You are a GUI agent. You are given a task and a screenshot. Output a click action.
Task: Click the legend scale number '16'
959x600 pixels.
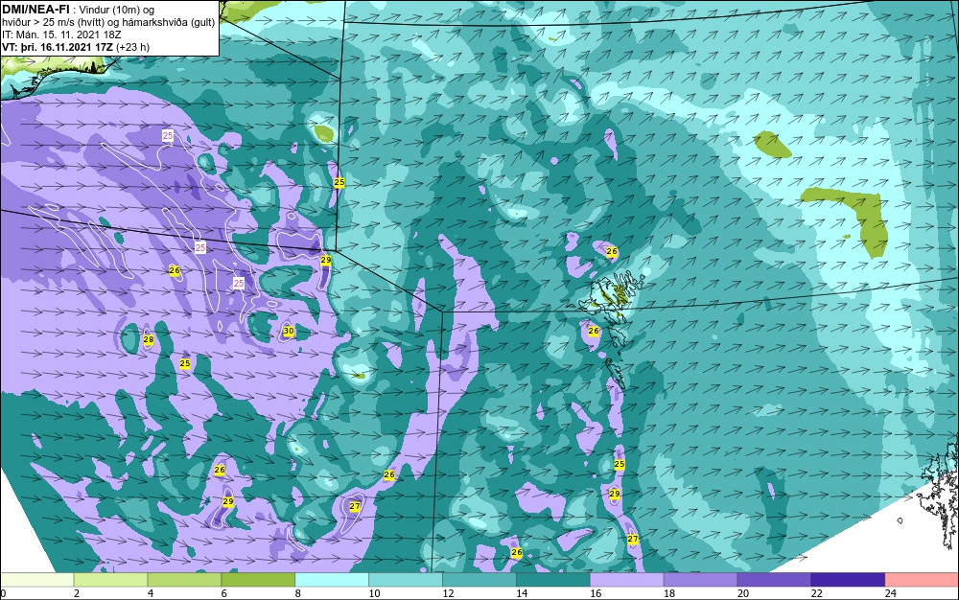point(596,593)
